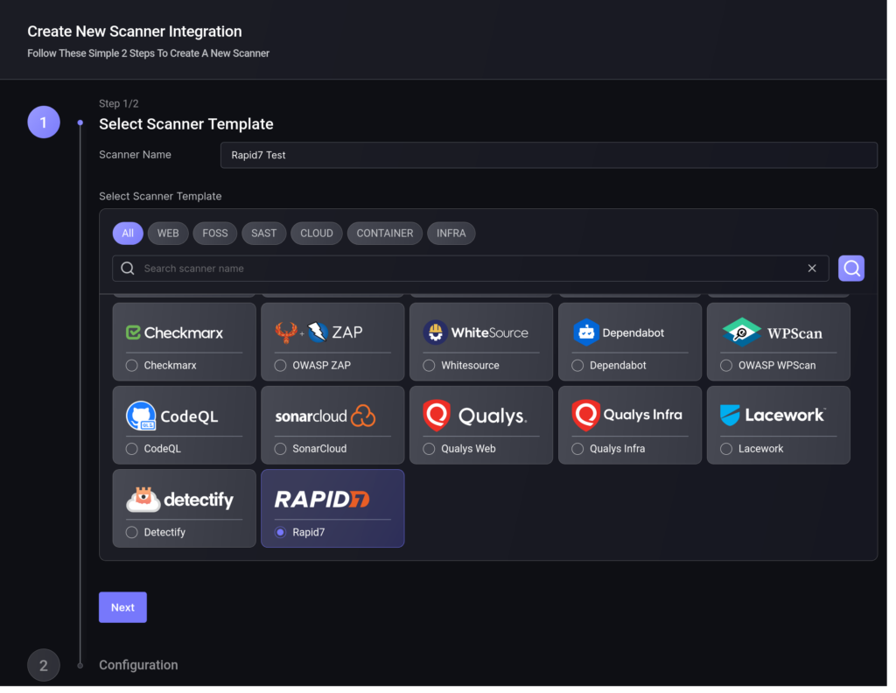Select the OWASP WPScan radio button
The image size is (896, 693).
coord(726,366)
